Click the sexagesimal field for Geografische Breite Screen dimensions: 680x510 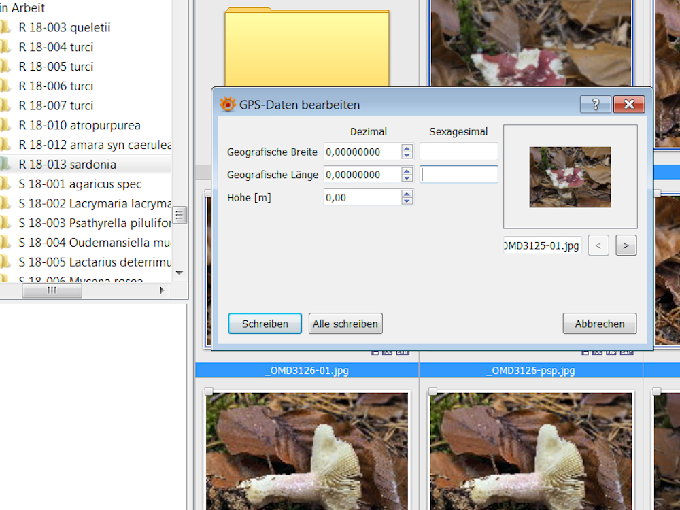(x=458, y=152)
